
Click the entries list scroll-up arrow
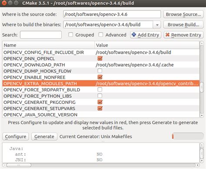(x=202, y=43)
